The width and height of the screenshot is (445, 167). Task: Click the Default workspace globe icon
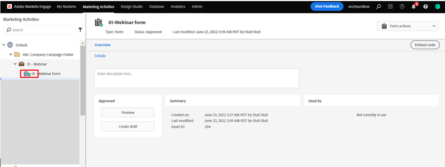click(10, 45)
